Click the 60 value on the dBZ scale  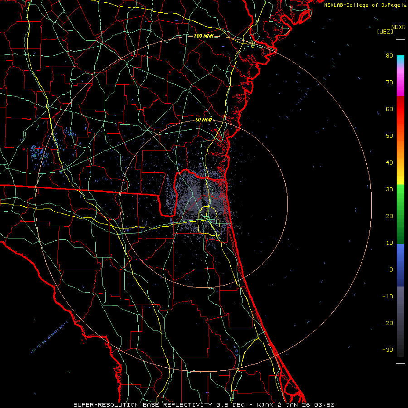(x=389, y=109)
